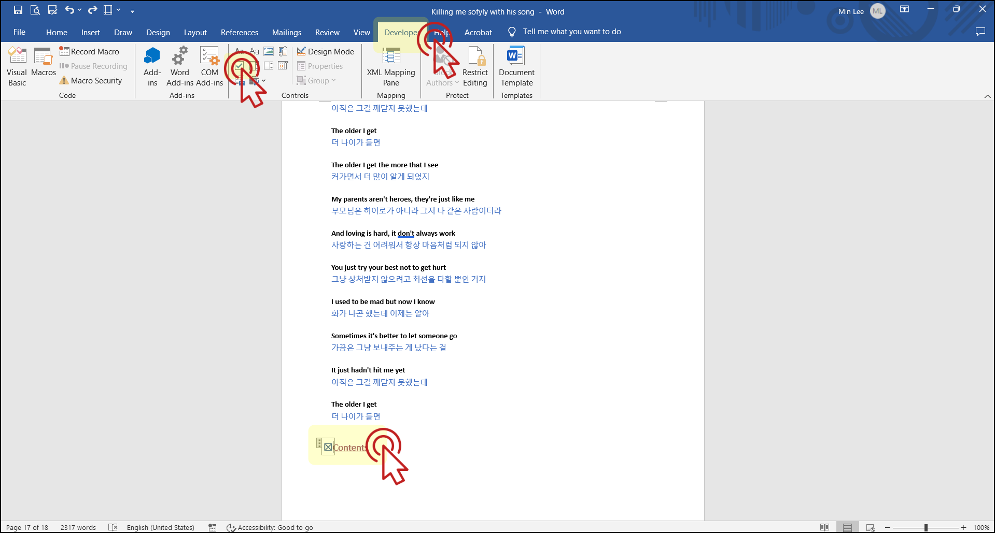Open Word Add-ins dialog
The width and height of the screenshot is (995, 533).
180,67
